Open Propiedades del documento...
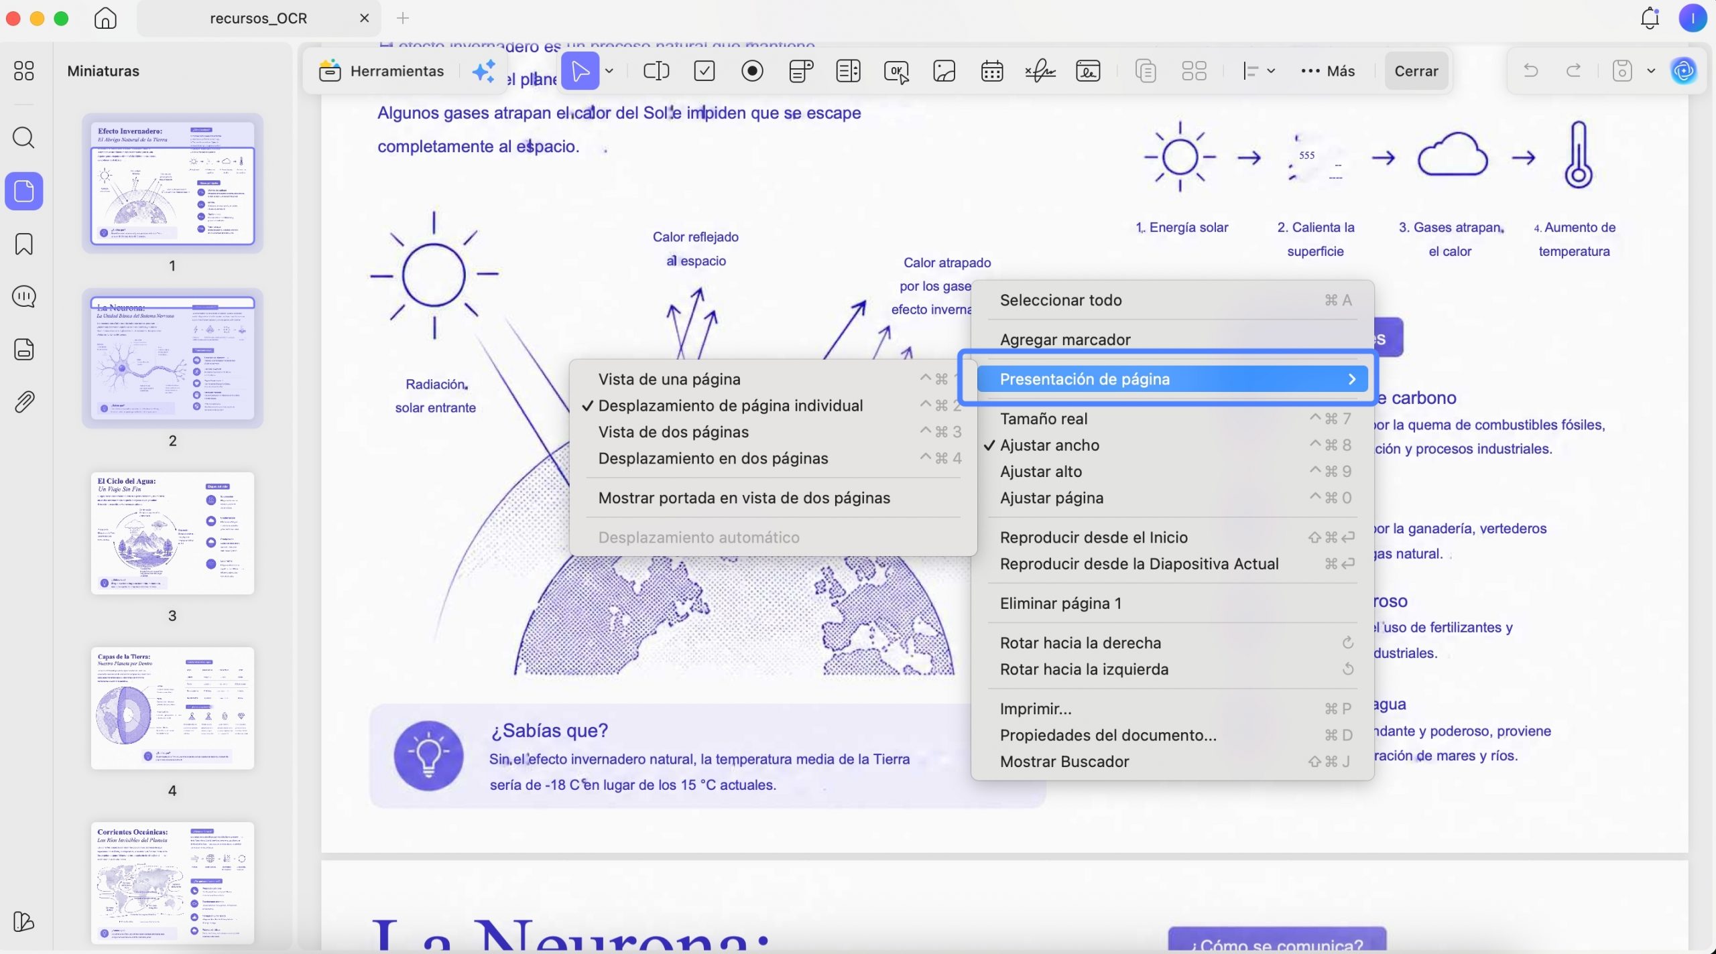 1172,736
